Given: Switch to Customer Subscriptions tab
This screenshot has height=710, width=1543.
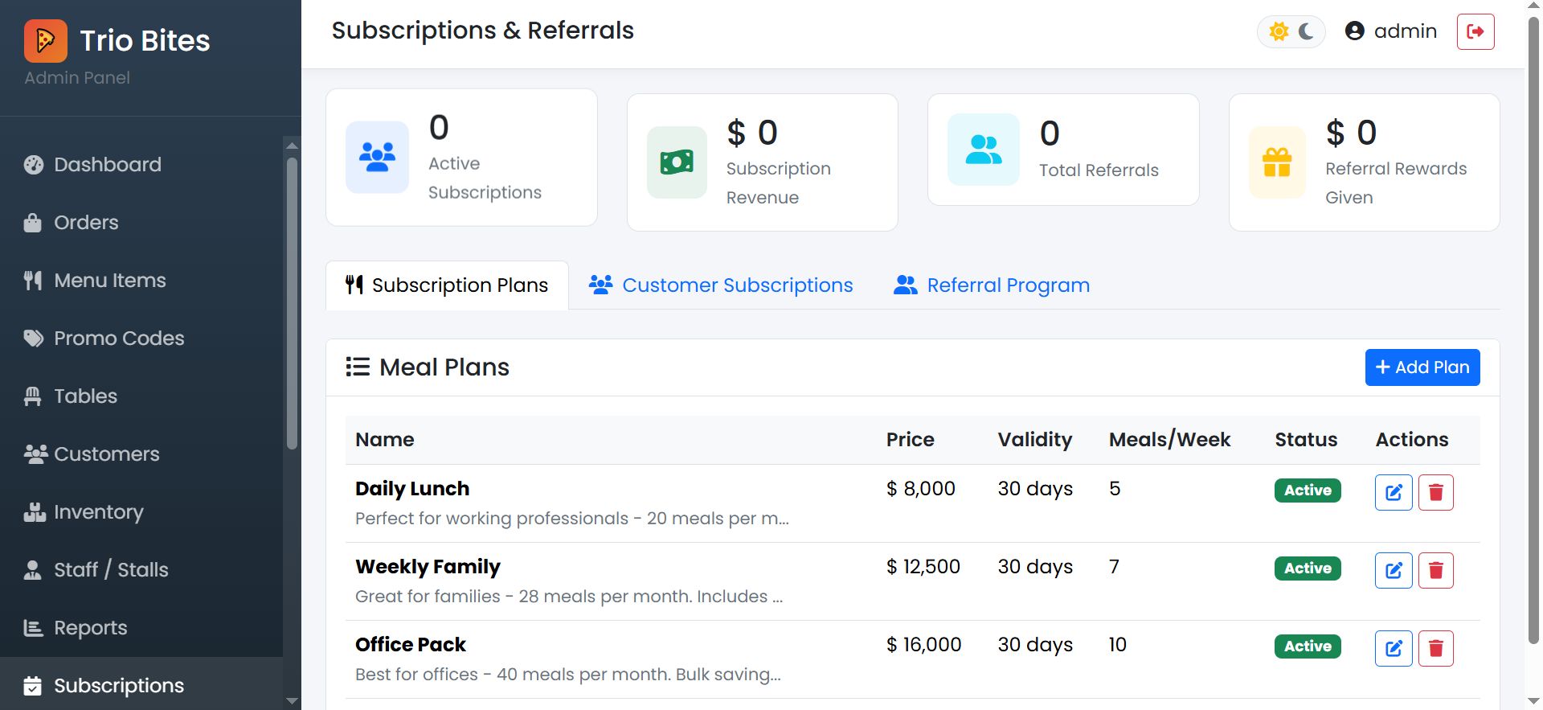Looking at the screenshot, I should pos(721,285).
